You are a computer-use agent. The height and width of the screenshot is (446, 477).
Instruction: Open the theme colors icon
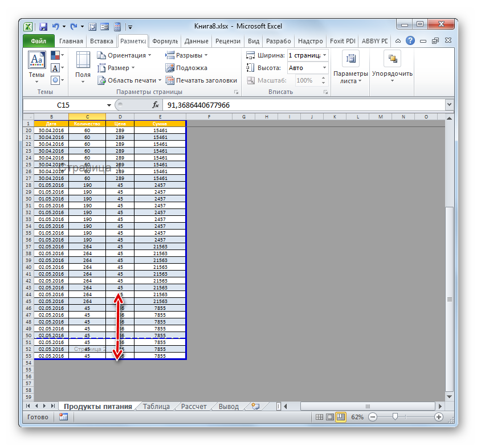click(x=57, y=55)
